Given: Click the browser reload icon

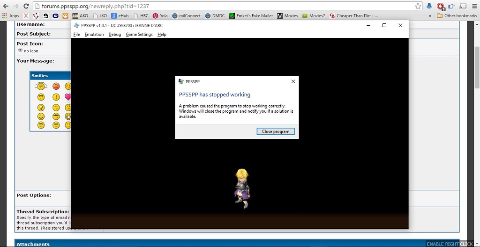Looking at the screenshot, I should [26, 6].
